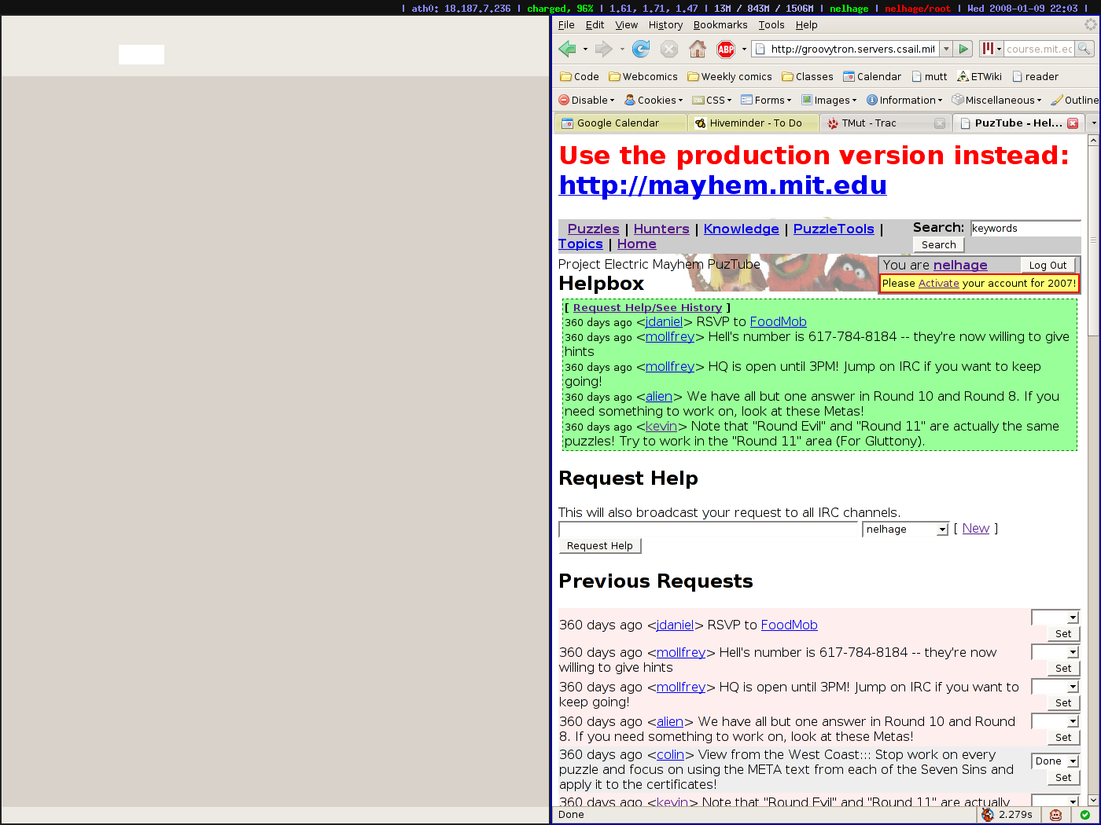Screen dimensions: 1101x825
Task: Click the search magnifier icon in toolbar
Action: (x=1084, y=49)
